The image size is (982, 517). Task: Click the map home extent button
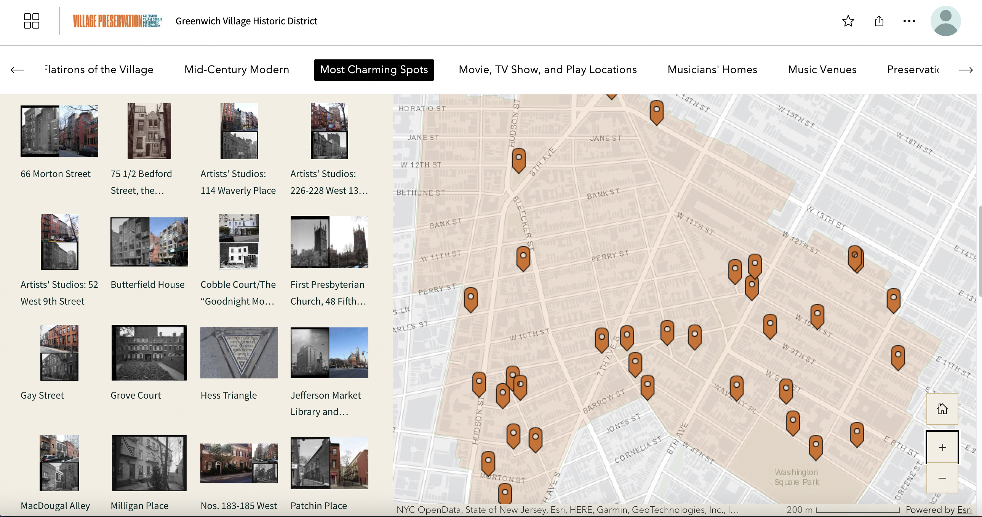pos(942,409)
